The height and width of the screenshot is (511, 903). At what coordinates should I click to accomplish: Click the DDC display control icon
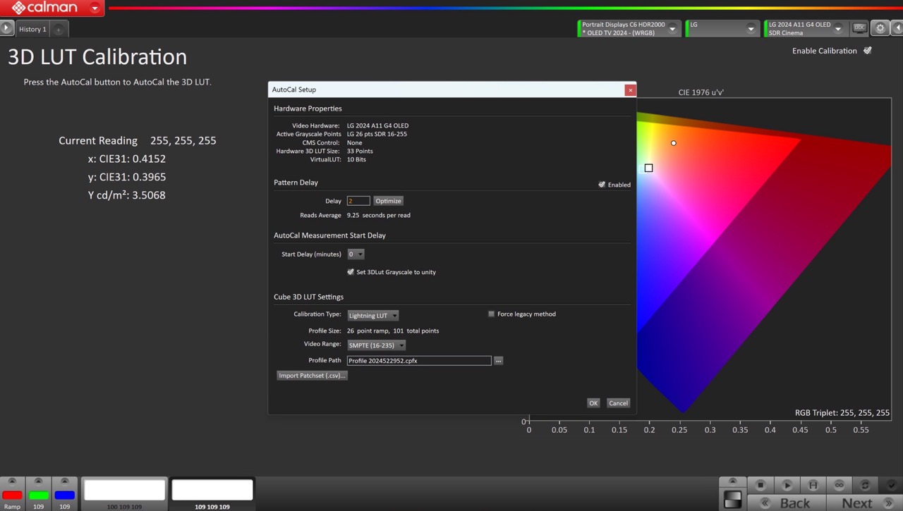point(859,28)
